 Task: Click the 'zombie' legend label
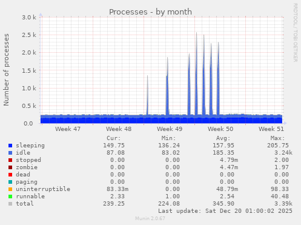pyautogui.click(x=27, y=167)
